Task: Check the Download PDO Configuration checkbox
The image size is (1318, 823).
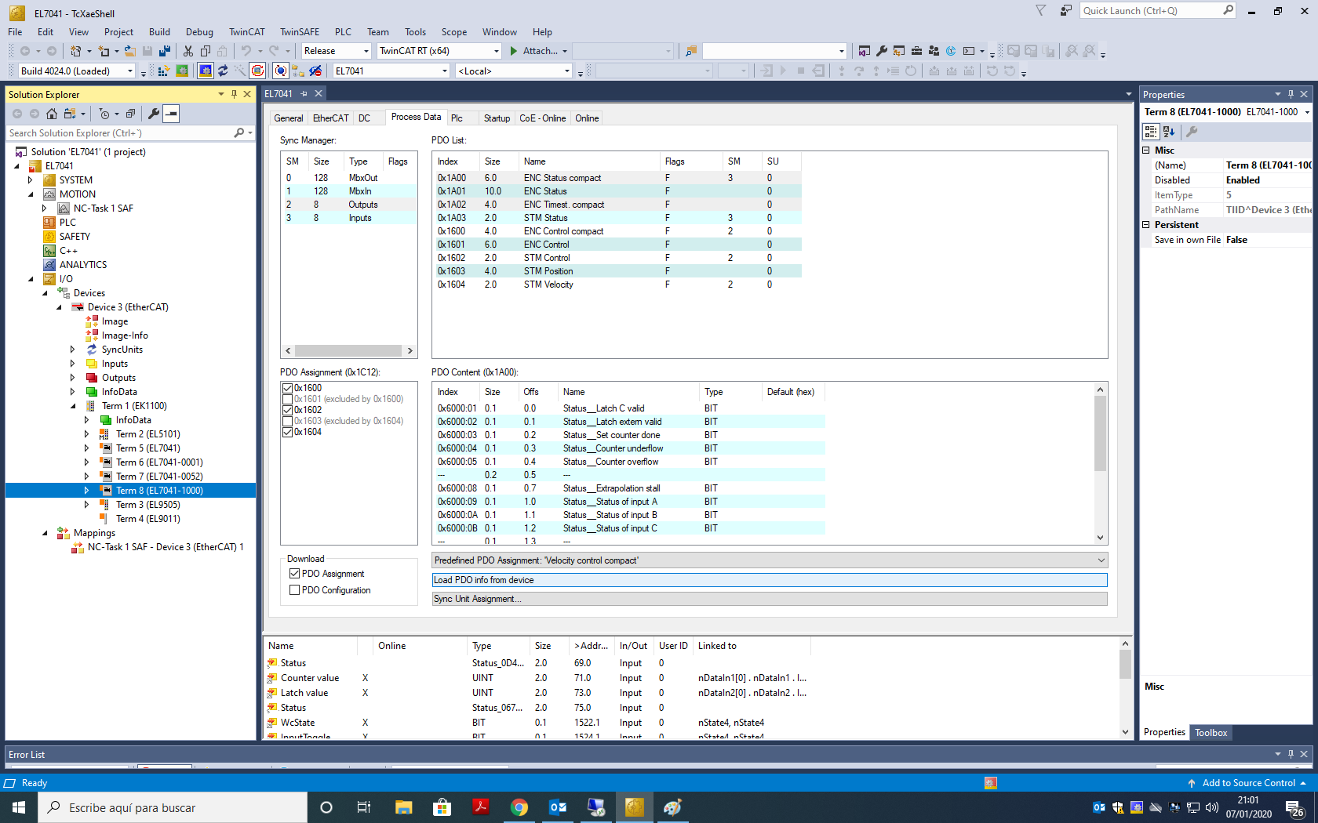Action: point(295,590)
